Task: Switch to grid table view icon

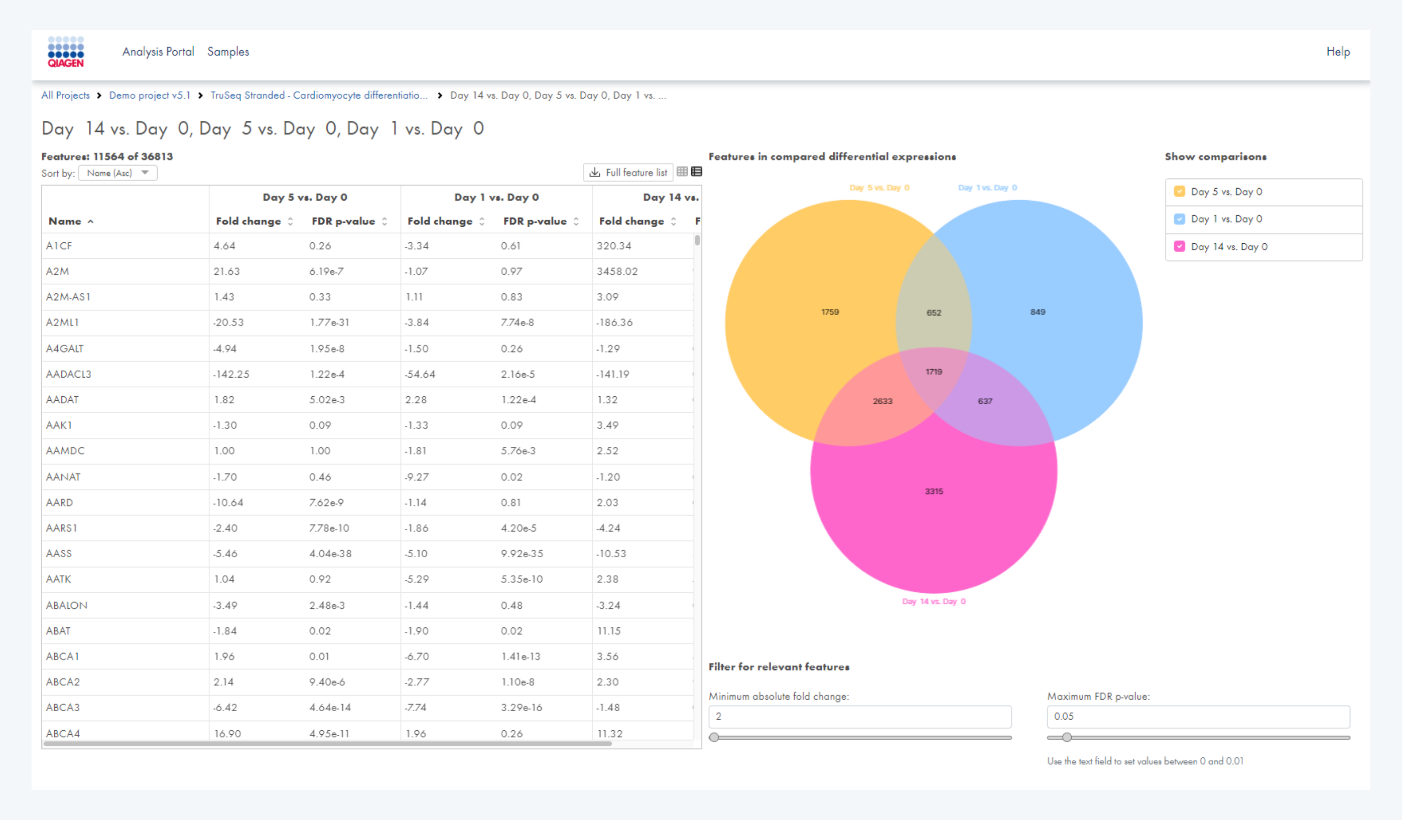Action: [682, 172]
